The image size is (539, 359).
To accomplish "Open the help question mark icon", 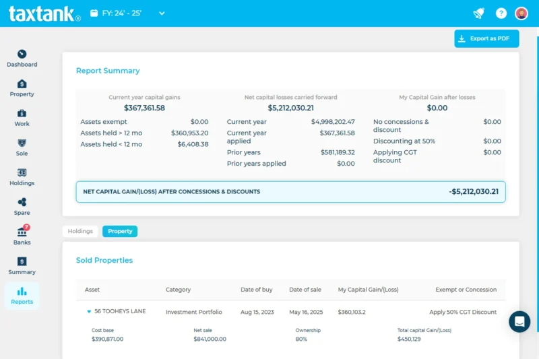I will [x=501, y=13].
